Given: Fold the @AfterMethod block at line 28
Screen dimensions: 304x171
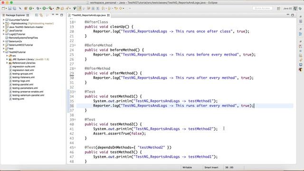Looking at the screenshot, I should (75, 68).
